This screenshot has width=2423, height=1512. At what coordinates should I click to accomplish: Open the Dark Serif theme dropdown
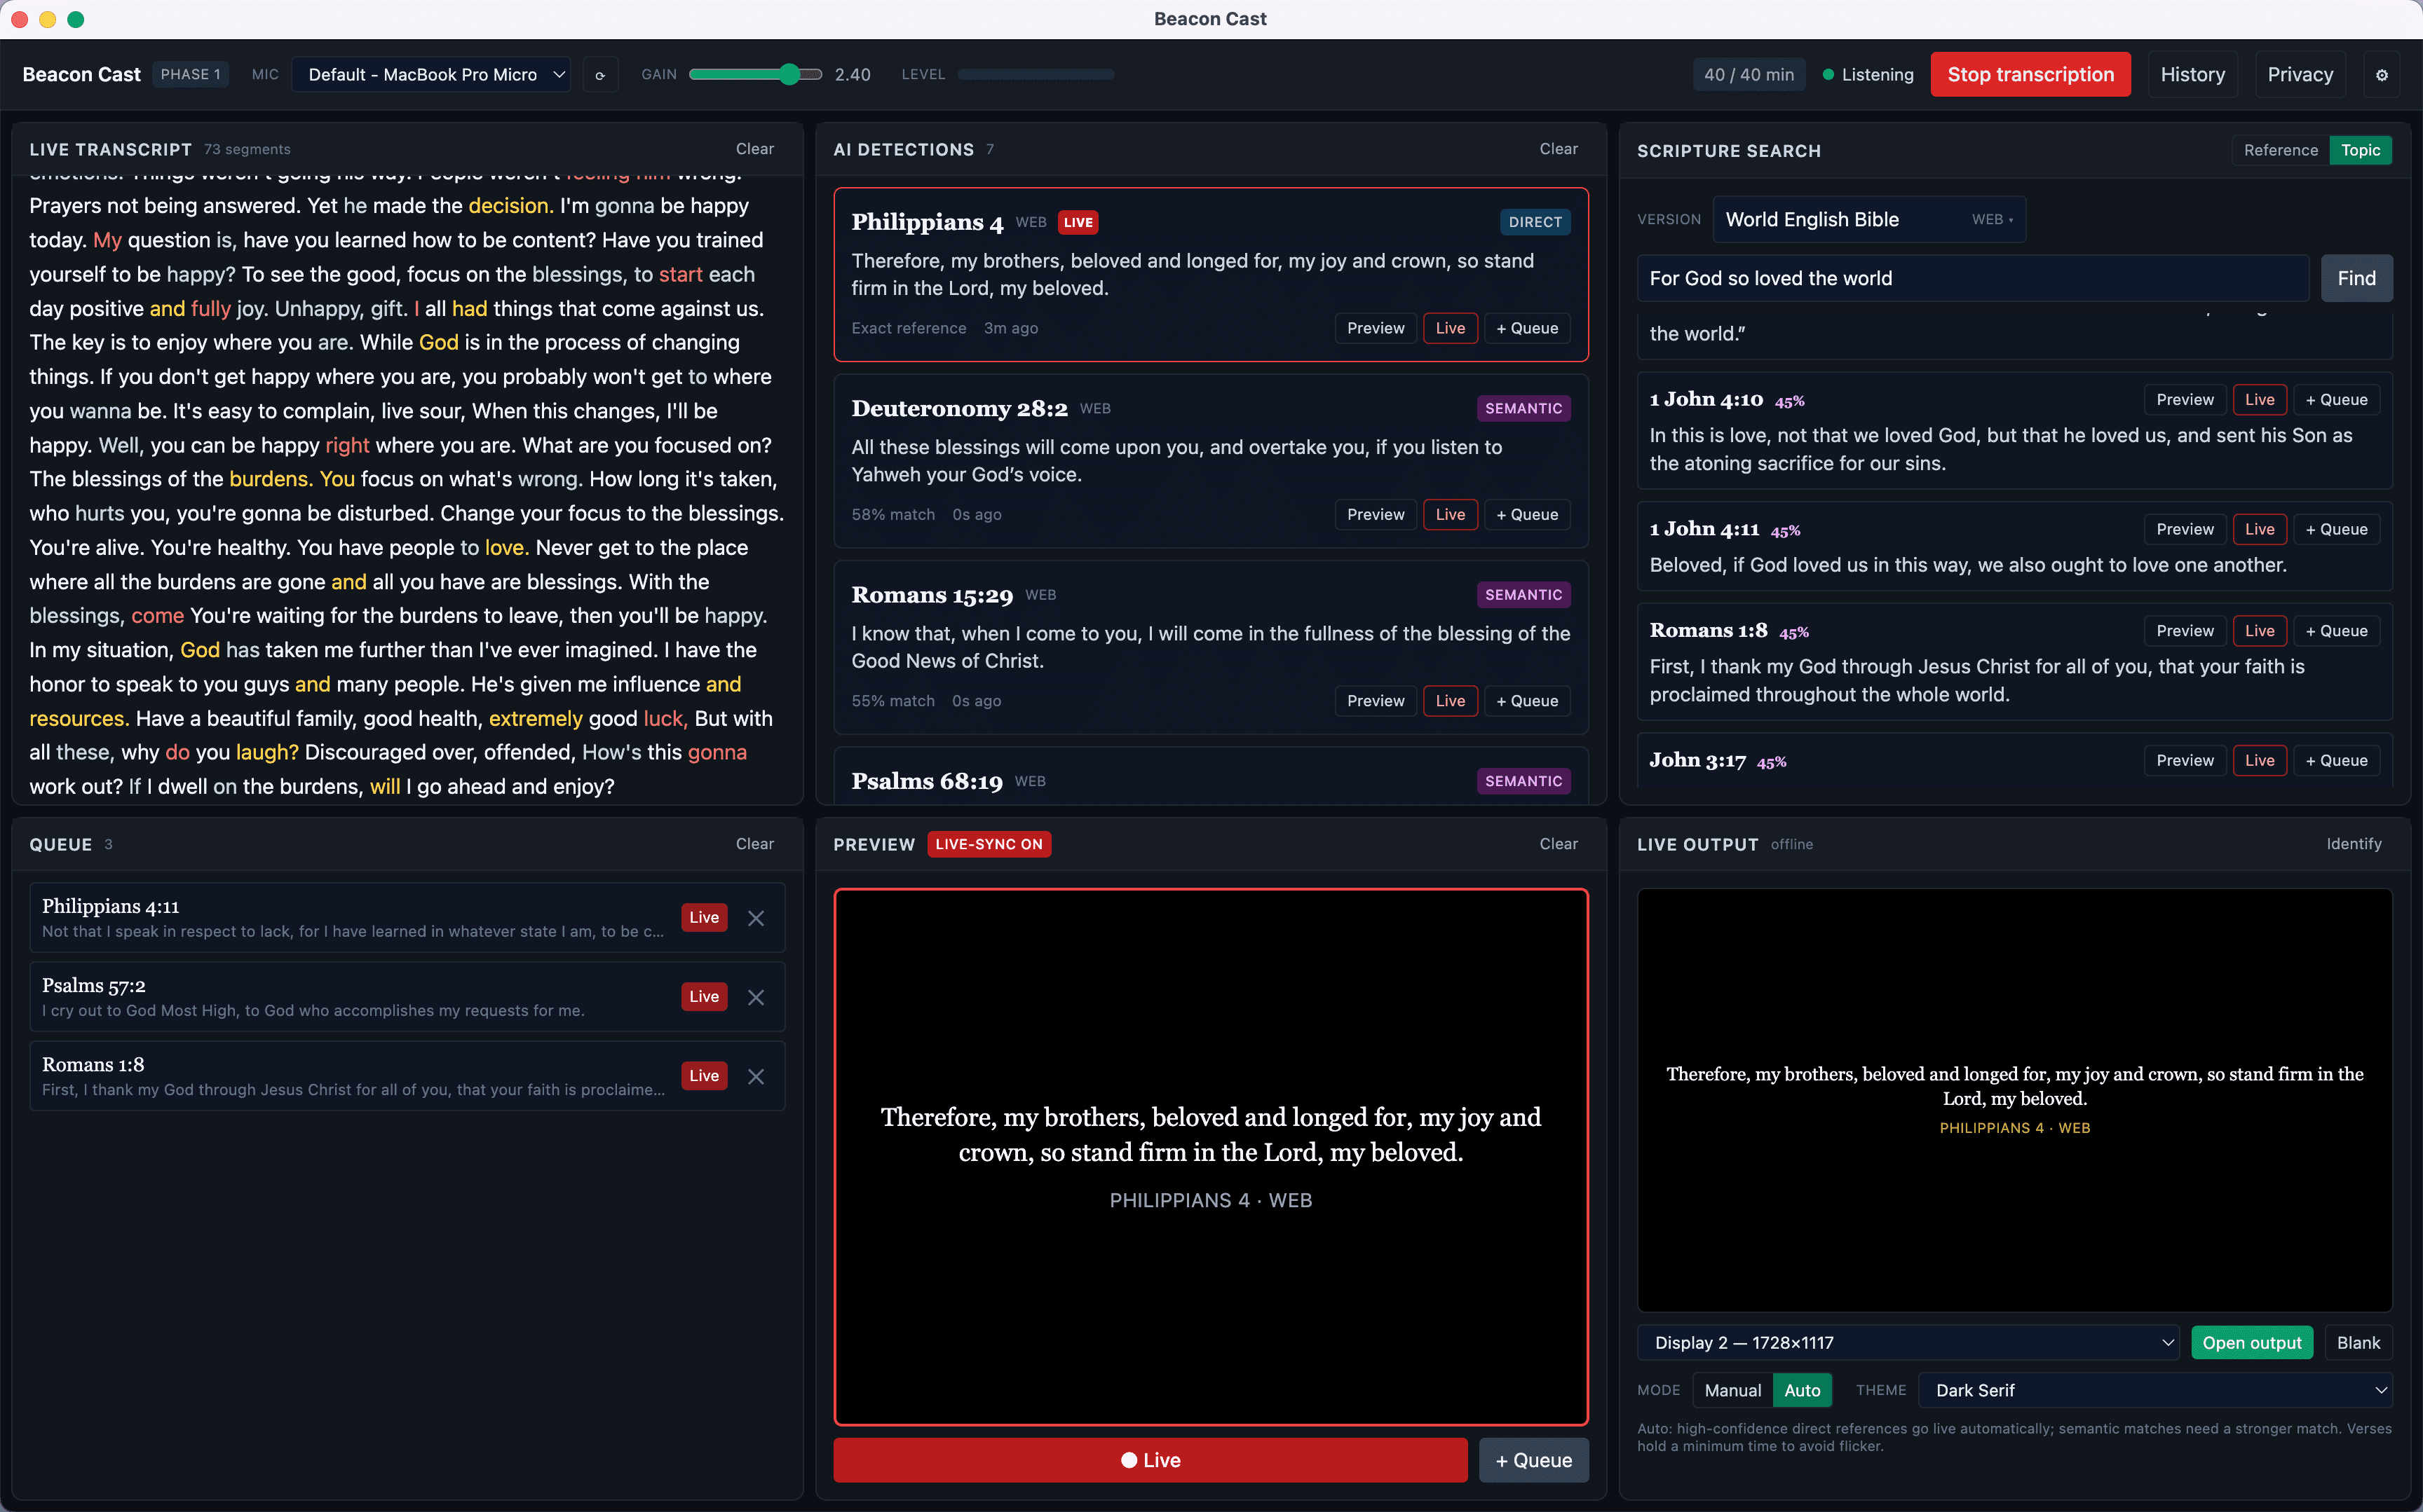[2156, 1390]
